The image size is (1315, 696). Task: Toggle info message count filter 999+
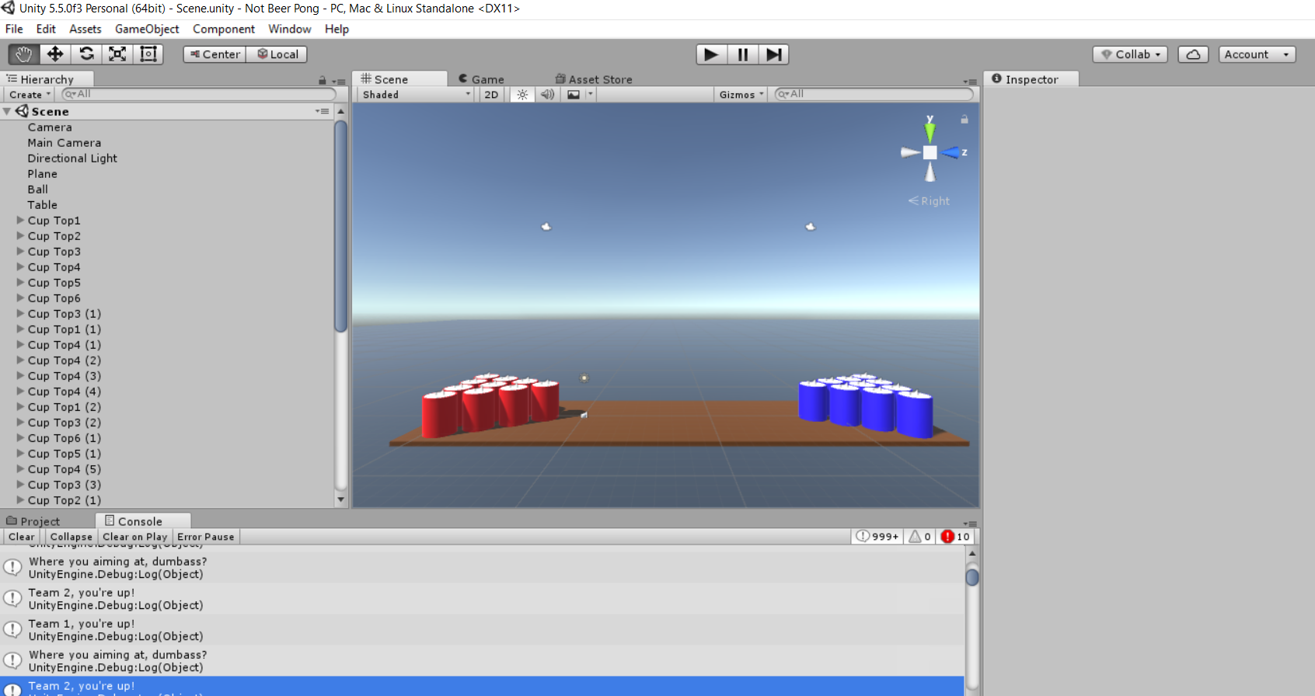pos(877,537)
